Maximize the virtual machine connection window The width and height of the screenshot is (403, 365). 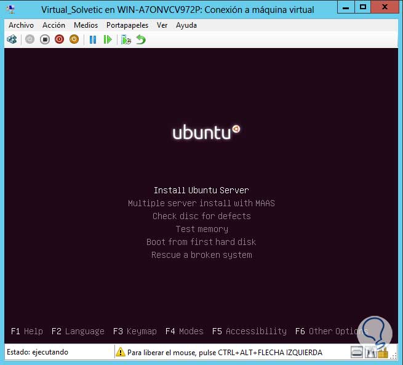tap(363, 7)
